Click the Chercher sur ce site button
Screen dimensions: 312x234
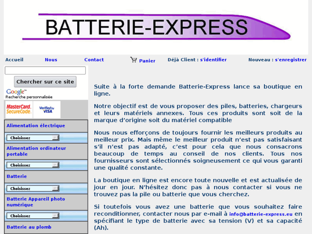tap(45, 82)
